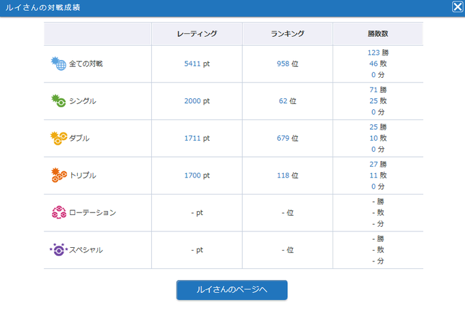
Task: Click the 958 位 ranking value
Action: pos(287,64)
